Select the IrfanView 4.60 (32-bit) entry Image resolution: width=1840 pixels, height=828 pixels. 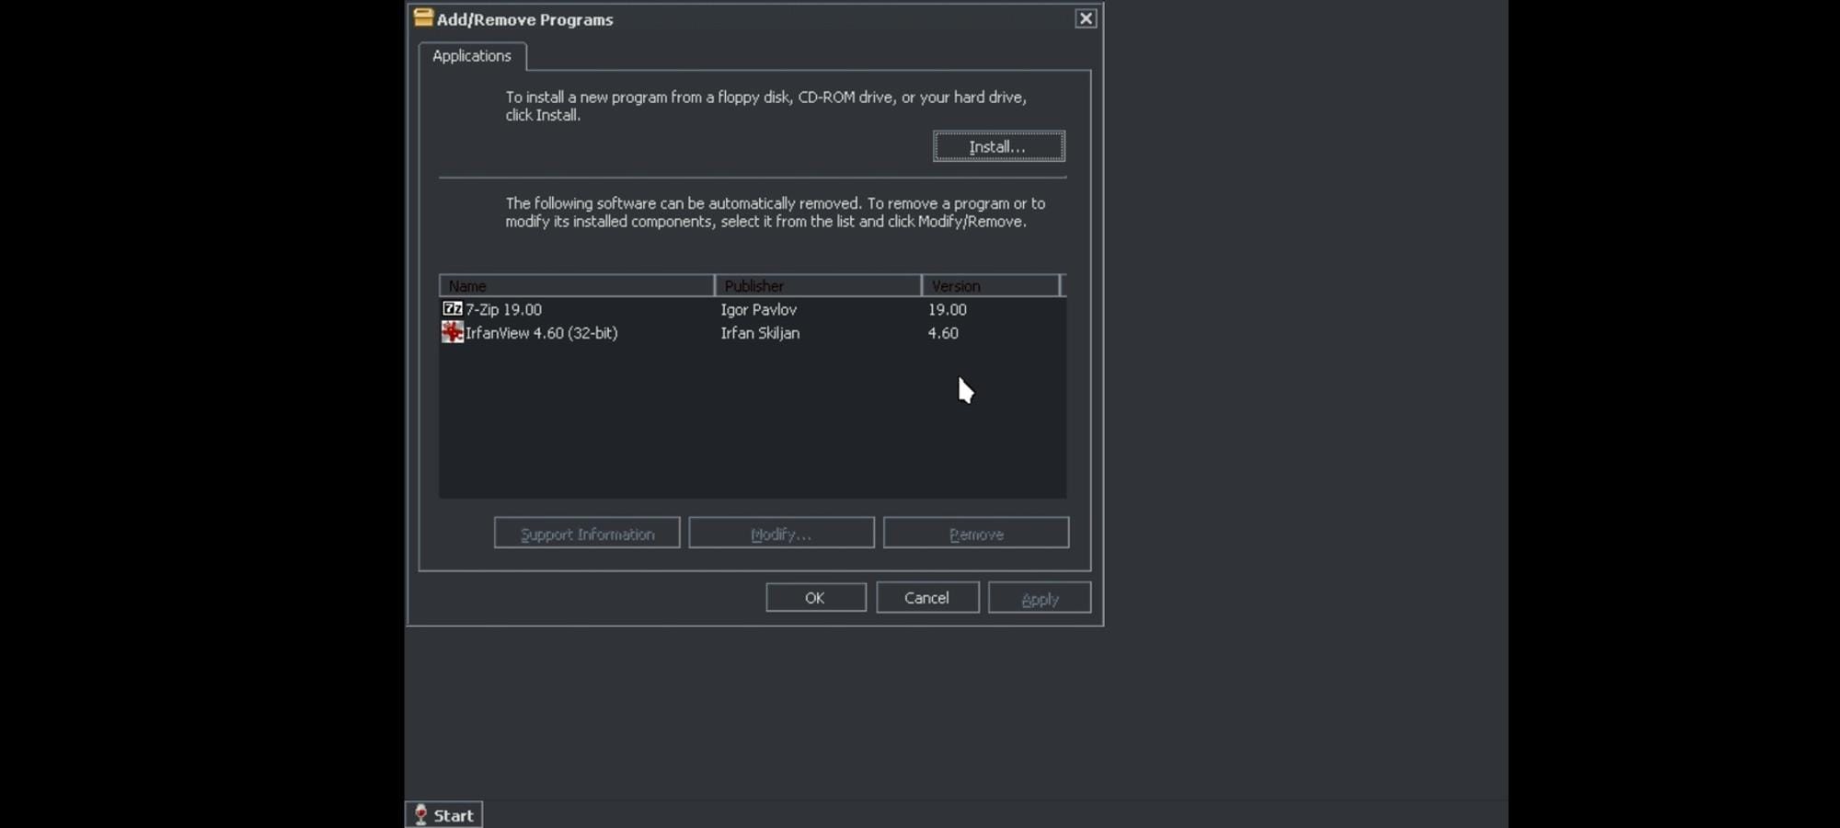[x=541, y=333]
